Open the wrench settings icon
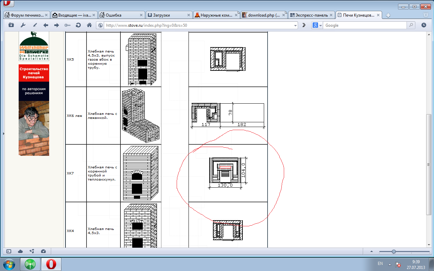This screenshot has height=271, width=434. click(23, 25)
